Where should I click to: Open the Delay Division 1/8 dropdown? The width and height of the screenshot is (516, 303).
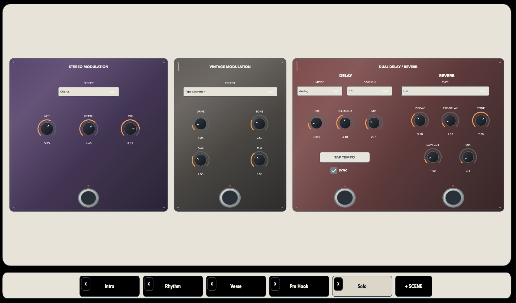369,91
